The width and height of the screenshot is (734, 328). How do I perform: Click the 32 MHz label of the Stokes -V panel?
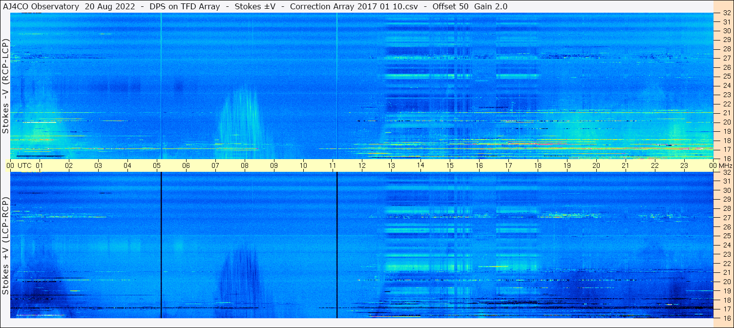click(x=727, y=13)
